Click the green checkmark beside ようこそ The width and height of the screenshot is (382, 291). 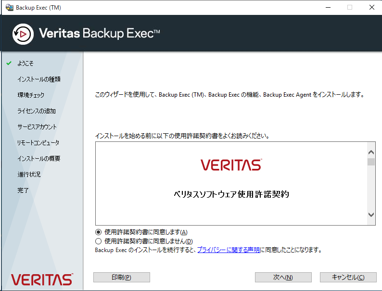click(x=9, y=63)
